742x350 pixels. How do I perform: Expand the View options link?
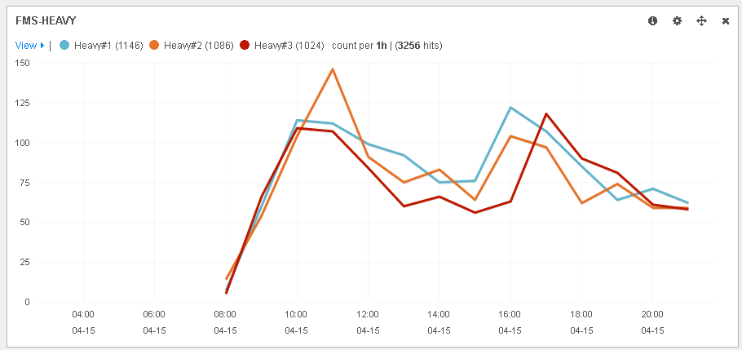(x=26, y=46)
